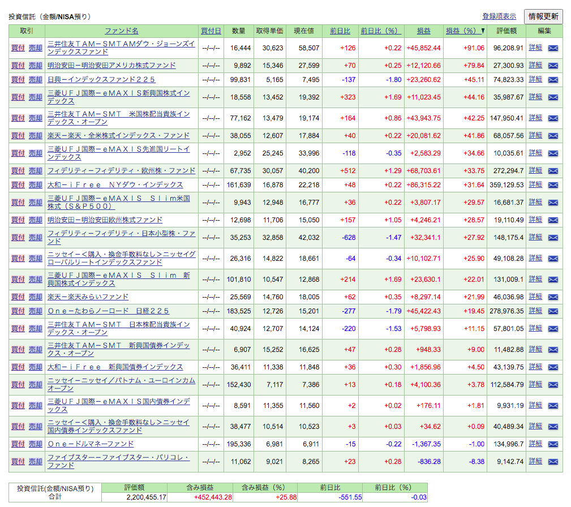Click mail icon for 日興インデックスファンド225 row
571x507 pixels.
[553, 80]
